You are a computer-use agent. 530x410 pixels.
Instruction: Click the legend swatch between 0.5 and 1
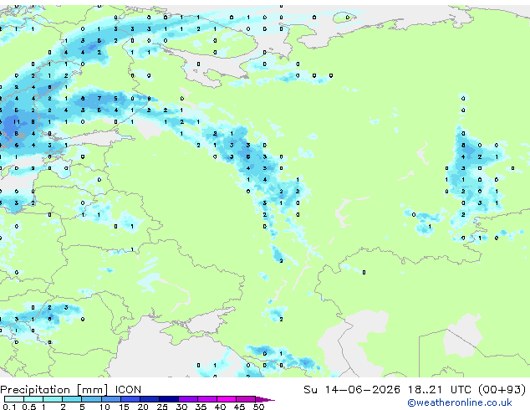point(33,399)
